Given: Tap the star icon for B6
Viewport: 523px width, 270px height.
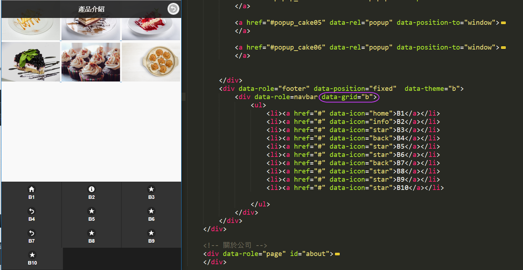Looking at the screenshot, I should point(151,211).
